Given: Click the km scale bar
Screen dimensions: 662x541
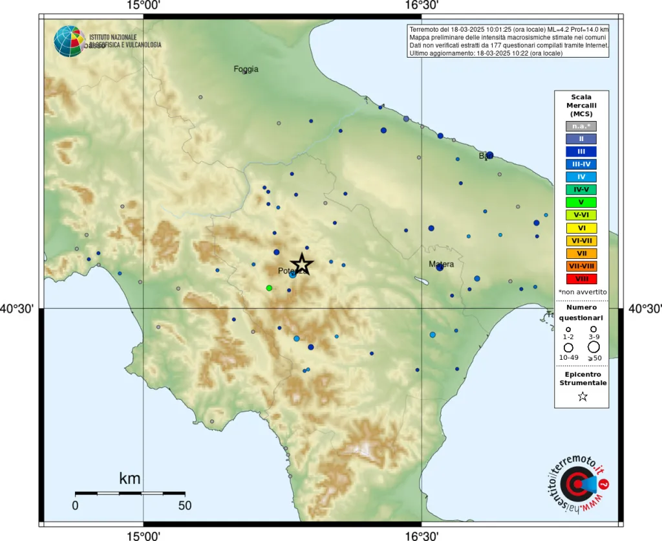Looking at the screenshot, I should click(130, 494).
